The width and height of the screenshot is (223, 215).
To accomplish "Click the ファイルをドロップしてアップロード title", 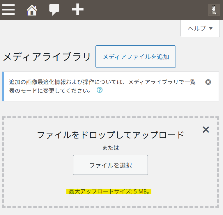I will 111,135.
